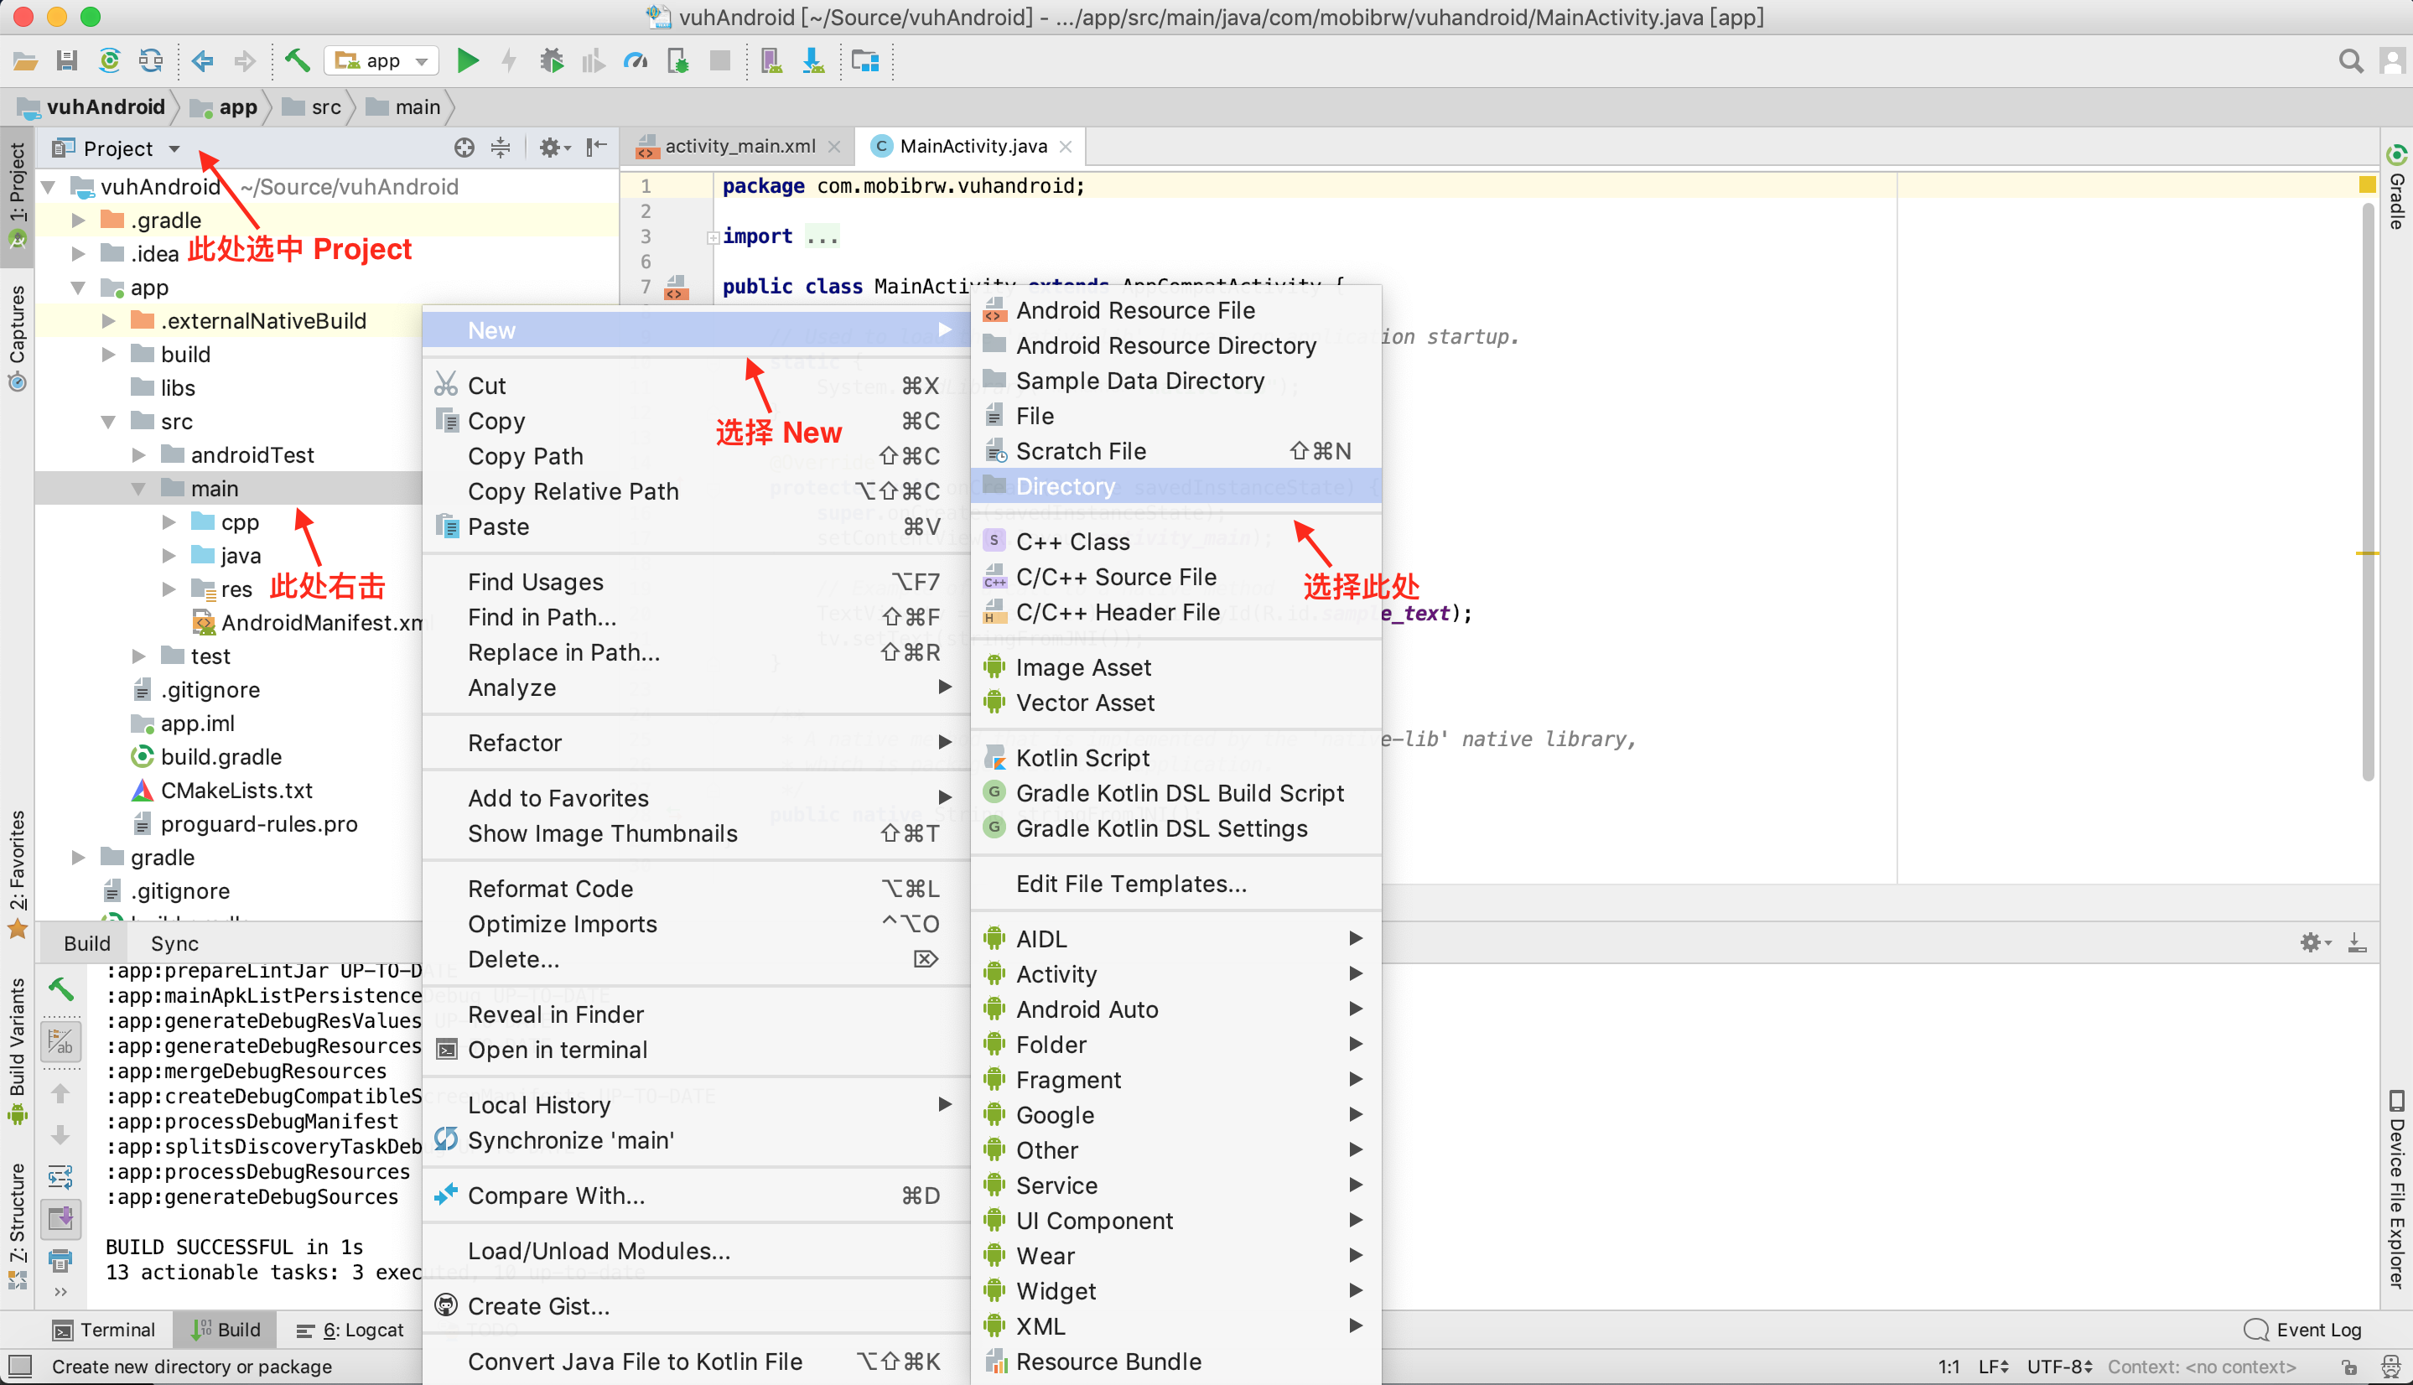The image size is (2413, 1385).
Task: Click the Forward navigation arrow in toolbar
Action: click(x=245, y=62)
